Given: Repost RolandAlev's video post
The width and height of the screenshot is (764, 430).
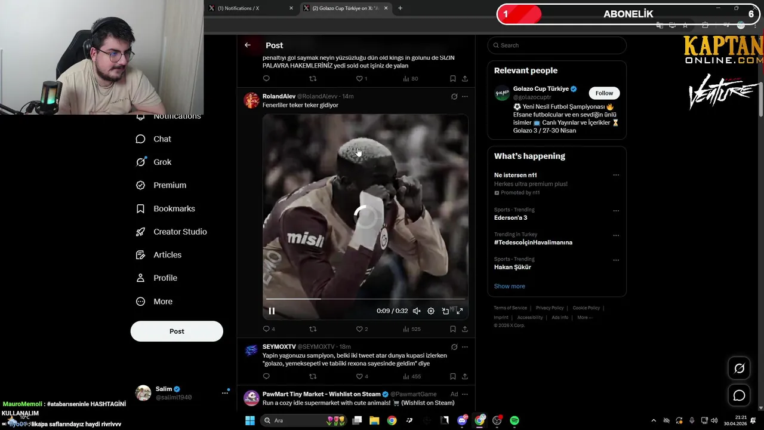Looking at the screenshot, I should point(313,329).
